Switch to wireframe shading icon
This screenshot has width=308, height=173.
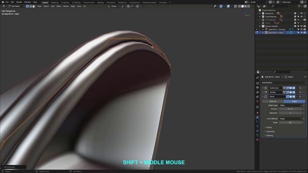pyautogui.click(x=239, y=6)
